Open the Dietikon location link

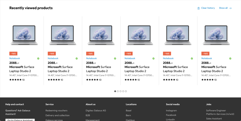130,120
